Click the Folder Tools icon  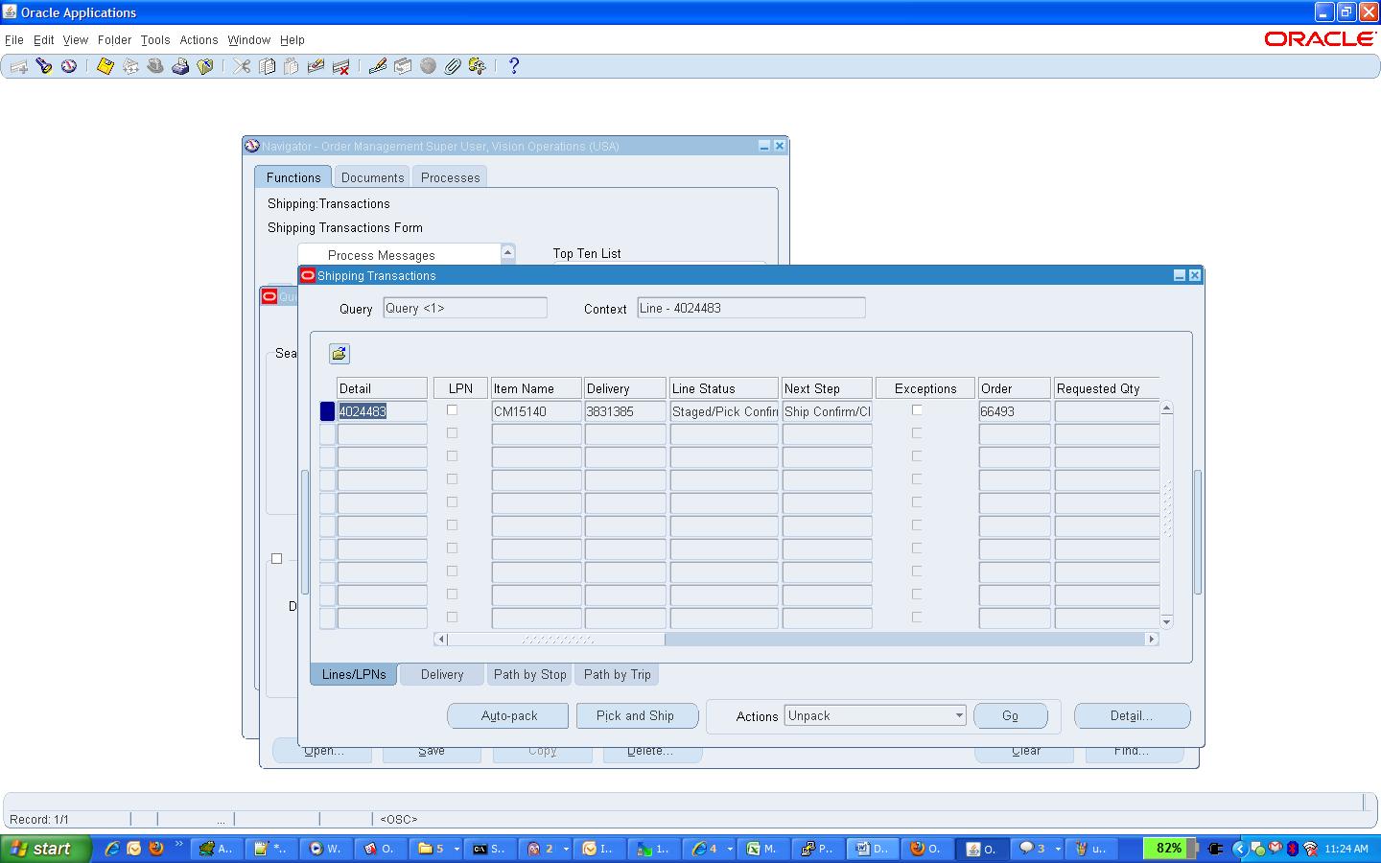pyautogui.click(x=478, y=66)
